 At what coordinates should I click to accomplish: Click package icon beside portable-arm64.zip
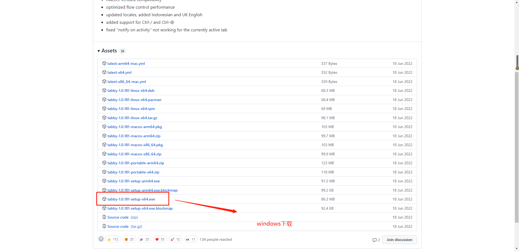pyautogui.click(x=104, y=163)
